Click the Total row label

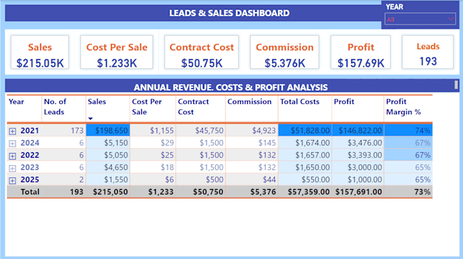point(30,192)
